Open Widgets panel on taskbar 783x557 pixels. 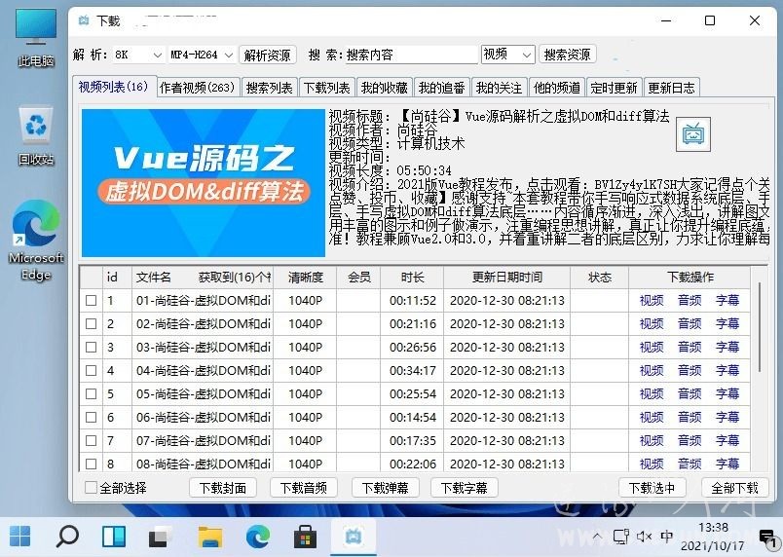[x=114, y=537]
